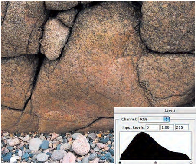Click the histogram's right highlight tail
Screen dimensions: 196x164
pyautogui.click(x=183, y=155)
